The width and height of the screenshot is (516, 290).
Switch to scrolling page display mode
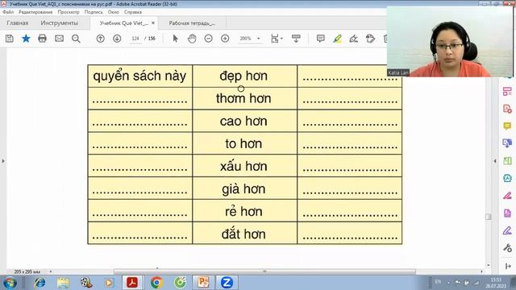point(296,39)
